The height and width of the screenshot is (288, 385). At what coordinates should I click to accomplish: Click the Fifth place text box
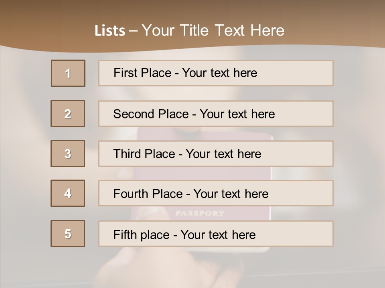click(x=216, y=234)
